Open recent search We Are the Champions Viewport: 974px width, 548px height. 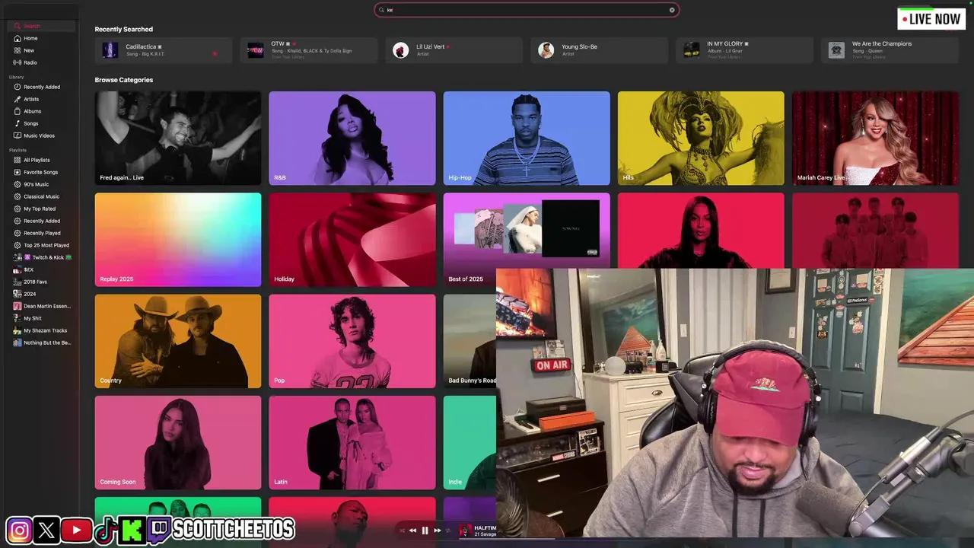[890, 50]
